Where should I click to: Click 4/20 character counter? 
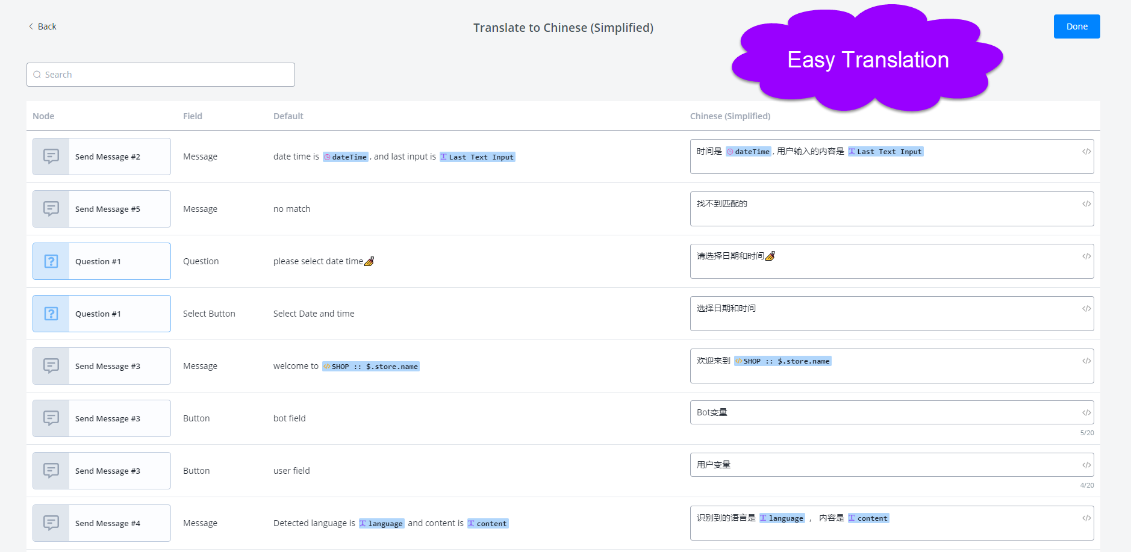(x=1087, y=485)
